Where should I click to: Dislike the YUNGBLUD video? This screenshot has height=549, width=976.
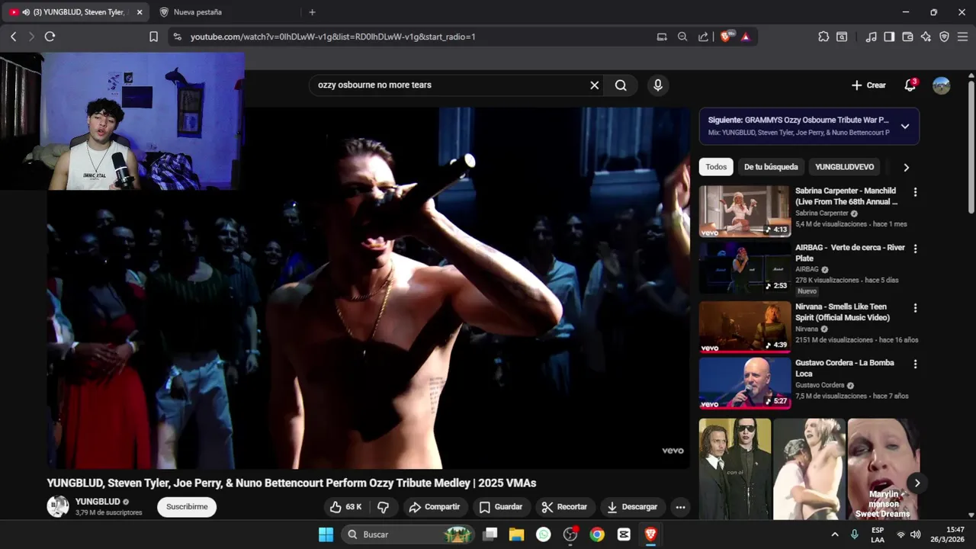384,507
